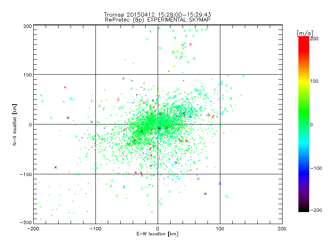The width and height of the screenshot is (332, 249).
Task: Click the plot title 'Tromsø 20150412 15:28:00-15:29:43'
Action: click(x=157, y=15)
